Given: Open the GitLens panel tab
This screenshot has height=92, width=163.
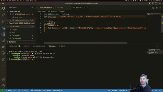Looking at the screenshot, I should coord(62,46).
